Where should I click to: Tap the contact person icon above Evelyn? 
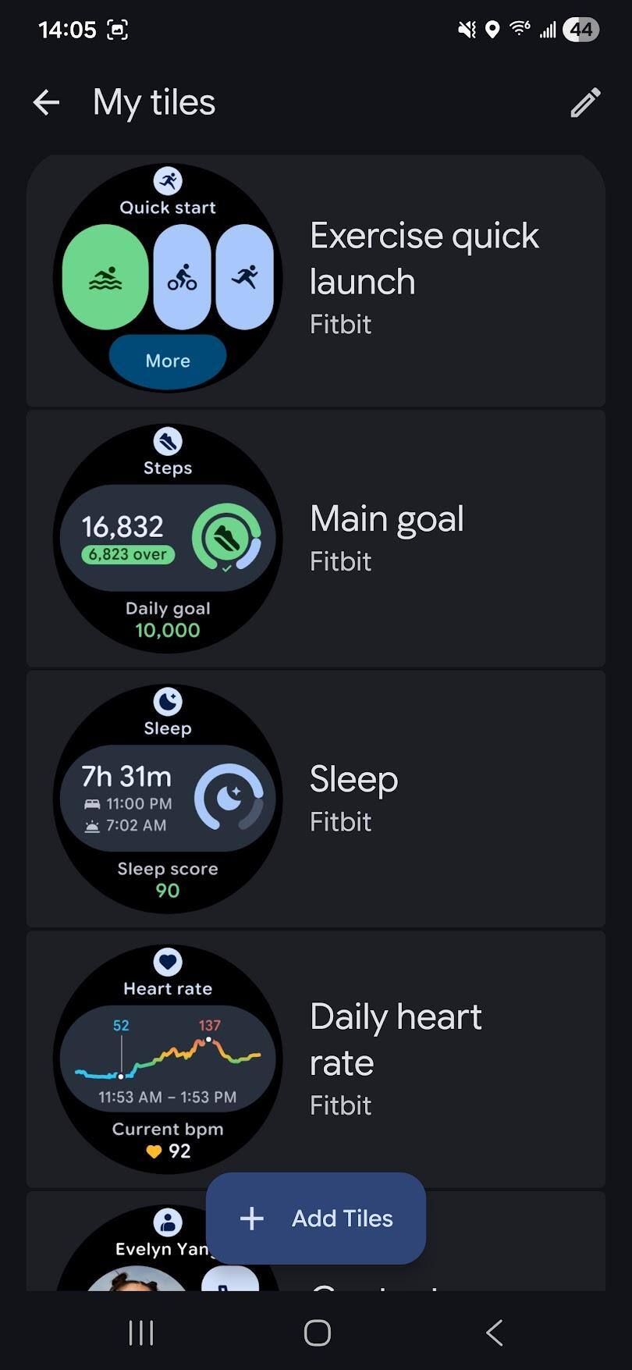[x=168, y=1222]
